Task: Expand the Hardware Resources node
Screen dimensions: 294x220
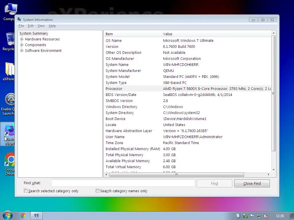Action: point(22,39)
